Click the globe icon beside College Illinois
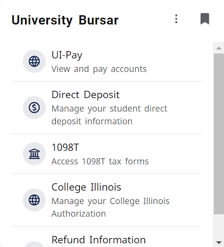The height and width of the screenshot is (247, 224). (x=34, y=200)
